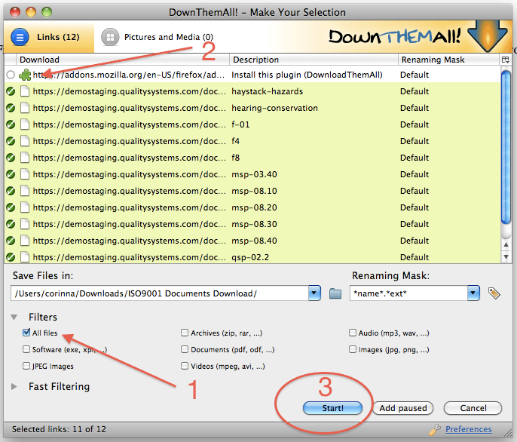
Task: Enable the Software (exe, xpi) filter
Action: pyautogui.click(x=26, y=349)
